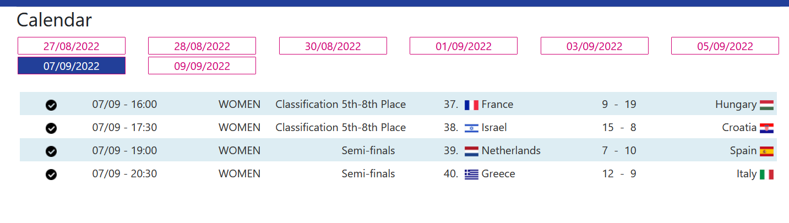Click the Spain flag icon
Image resolution: width=789 pixels, height=223 pixels.
coord(766,151)
